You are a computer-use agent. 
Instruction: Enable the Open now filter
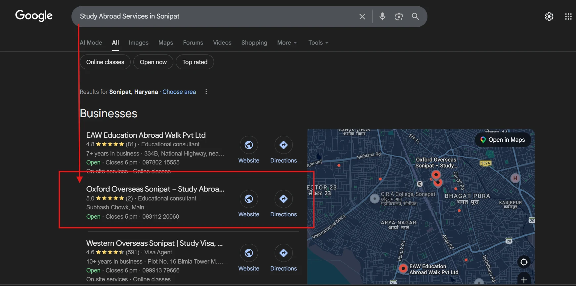pos(153,62)
